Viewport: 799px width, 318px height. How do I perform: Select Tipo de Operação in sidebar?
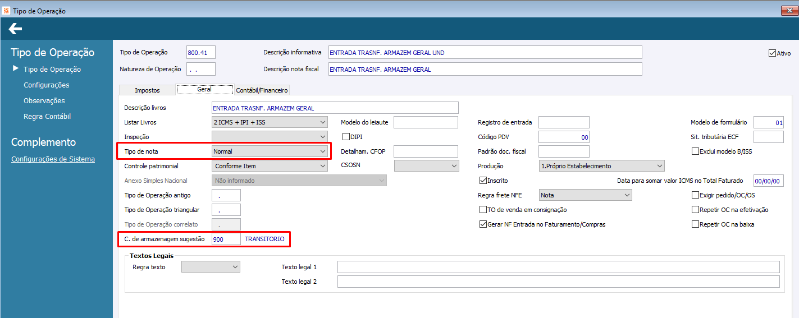[x=52, y=70]
